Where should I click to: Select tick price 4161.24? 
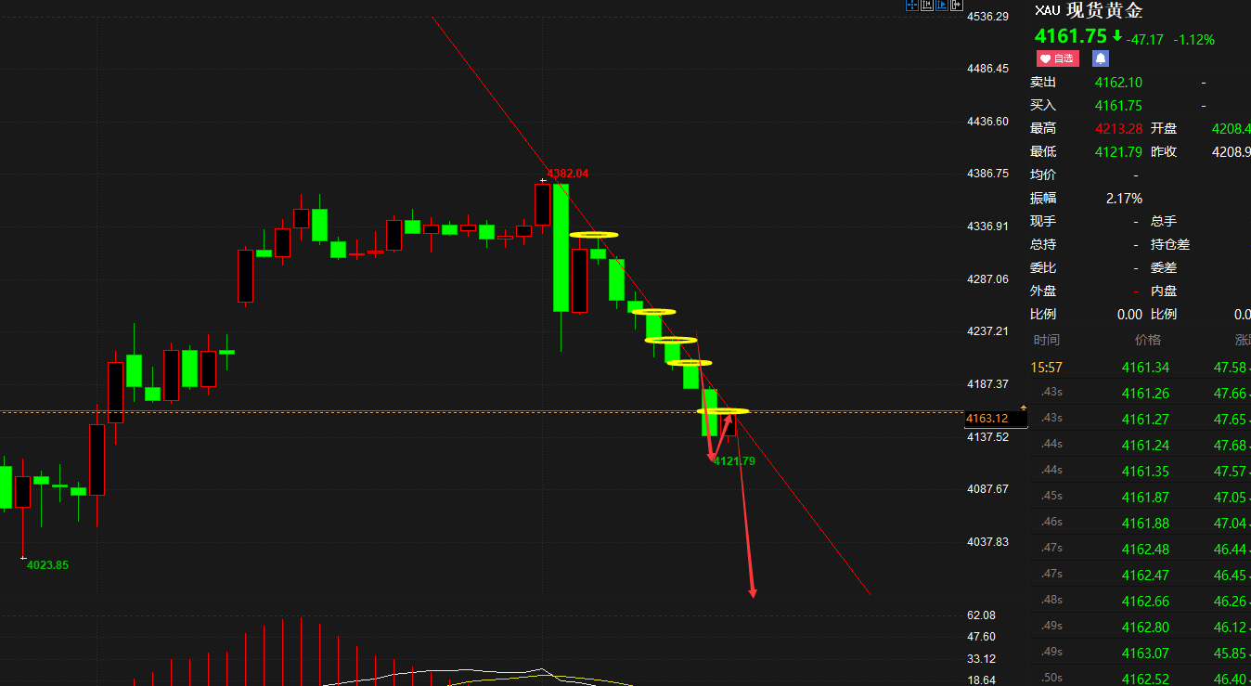tap(1145, 446)
